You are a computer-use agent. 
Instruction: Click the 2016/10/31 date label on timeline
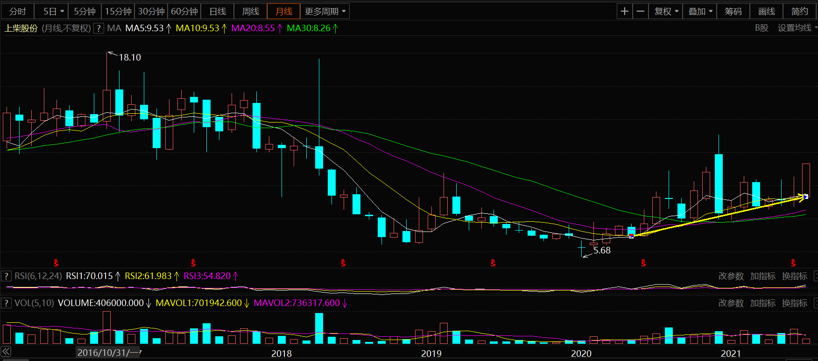click(x=108, y=353)
